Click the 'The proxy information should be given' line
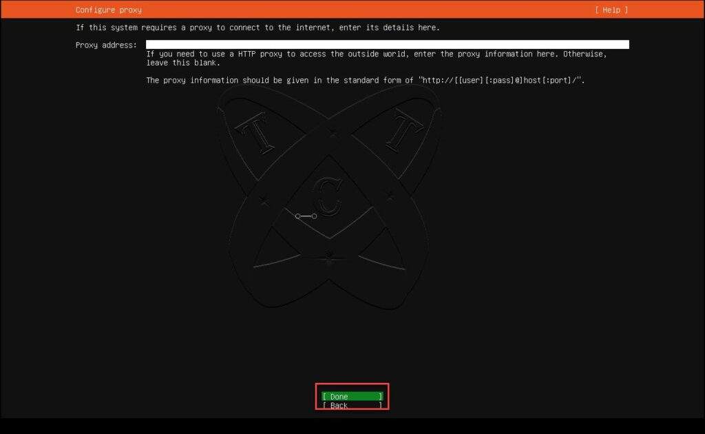Image resolution: width=705 pixels, height=434 pixels. click(365, 80)
